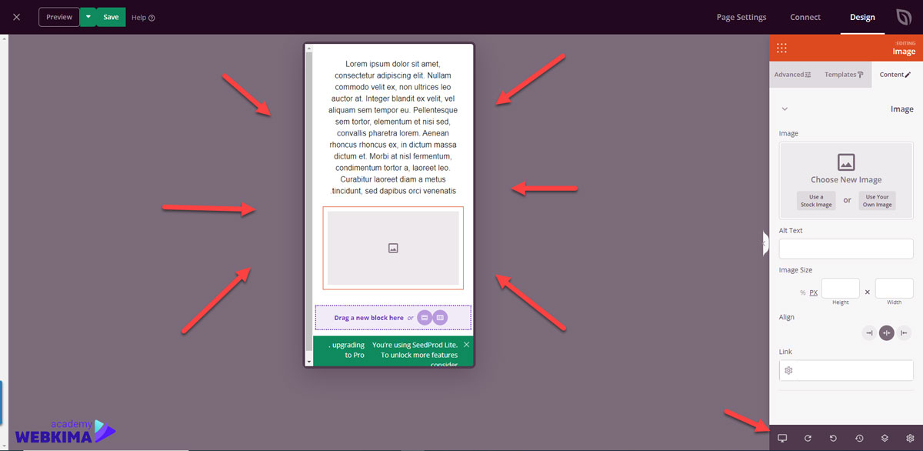Choose the last Align option, bar with a dash

pos(904,333)
